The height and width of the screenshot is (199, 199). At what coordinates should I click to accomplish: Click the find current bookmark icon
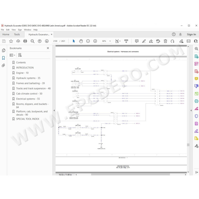(20, 55)
